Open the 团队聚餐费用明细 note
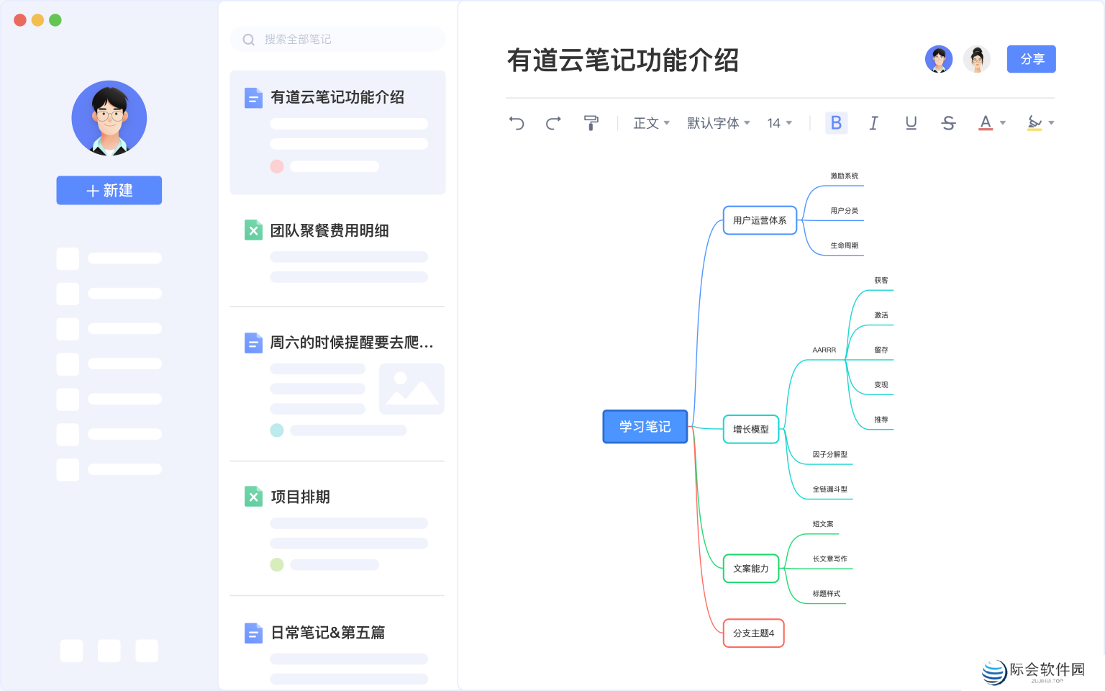This screenshot has height=691, width=1105. [329, 231]
